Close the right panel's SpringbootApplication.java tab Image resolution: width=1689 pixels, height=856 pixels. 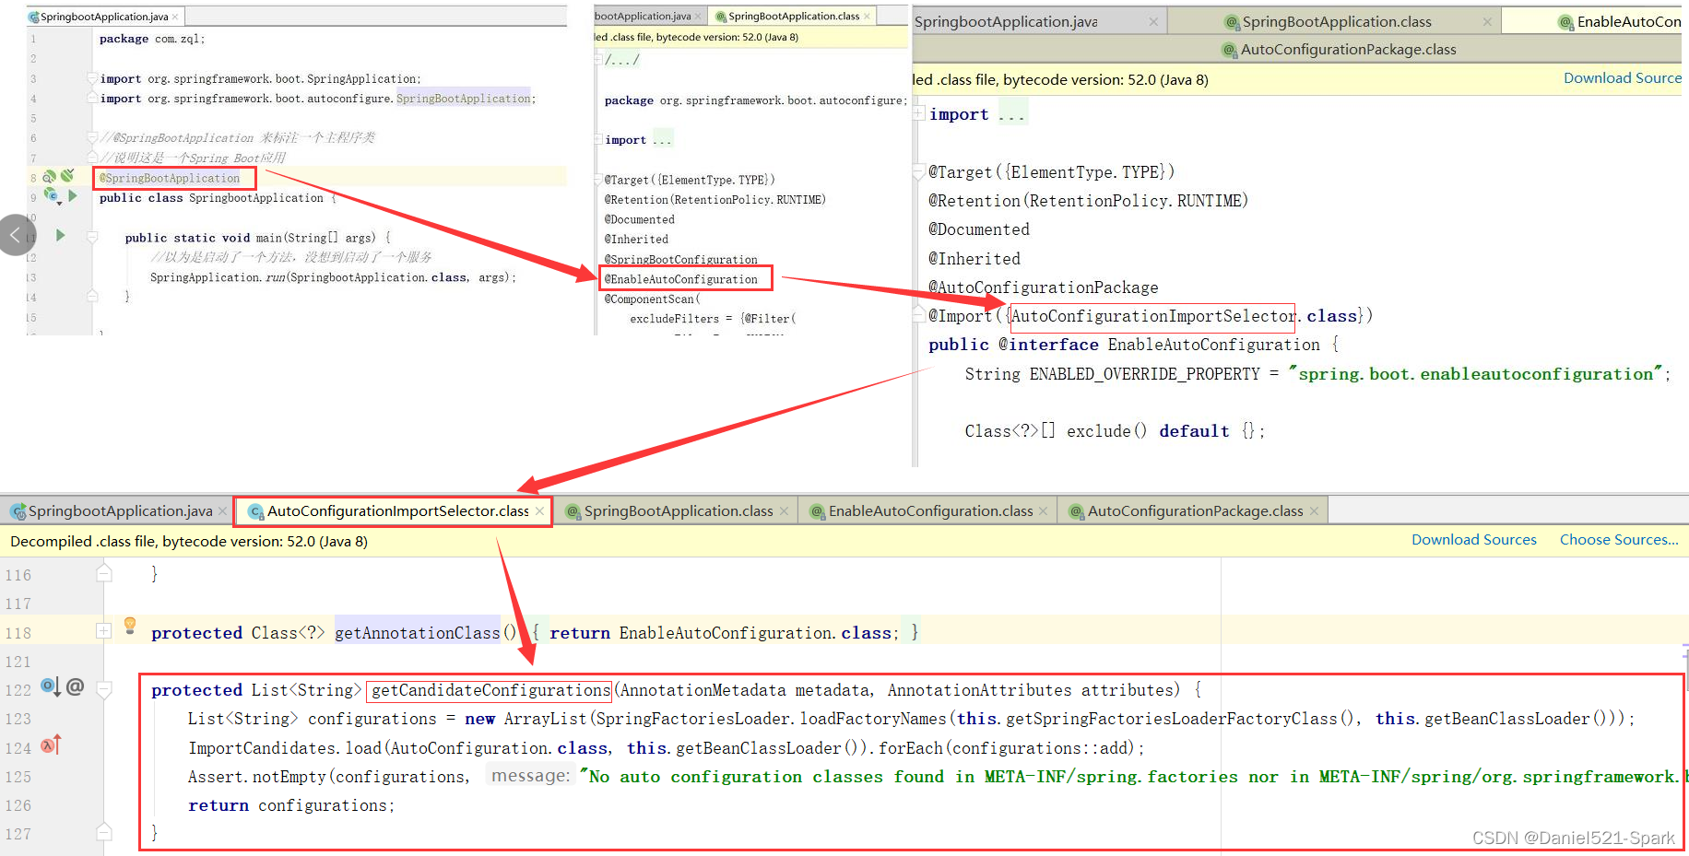click(x=1153, y=21)
